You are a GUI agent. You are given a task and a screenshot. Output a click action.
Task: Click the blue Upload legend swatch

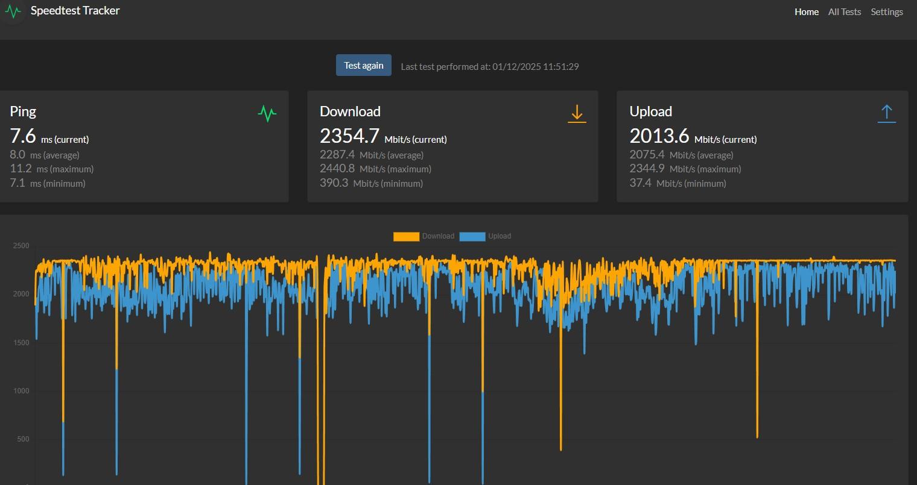pos(472,236)
